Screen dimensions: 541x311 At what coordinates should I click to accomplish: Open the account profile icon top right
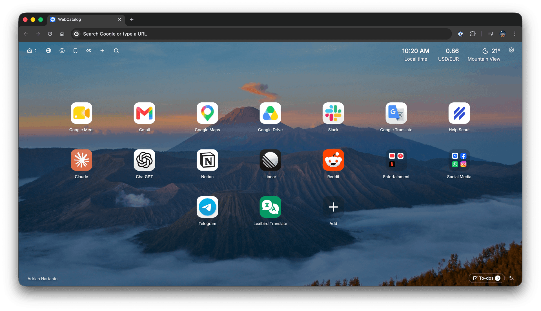511,50
